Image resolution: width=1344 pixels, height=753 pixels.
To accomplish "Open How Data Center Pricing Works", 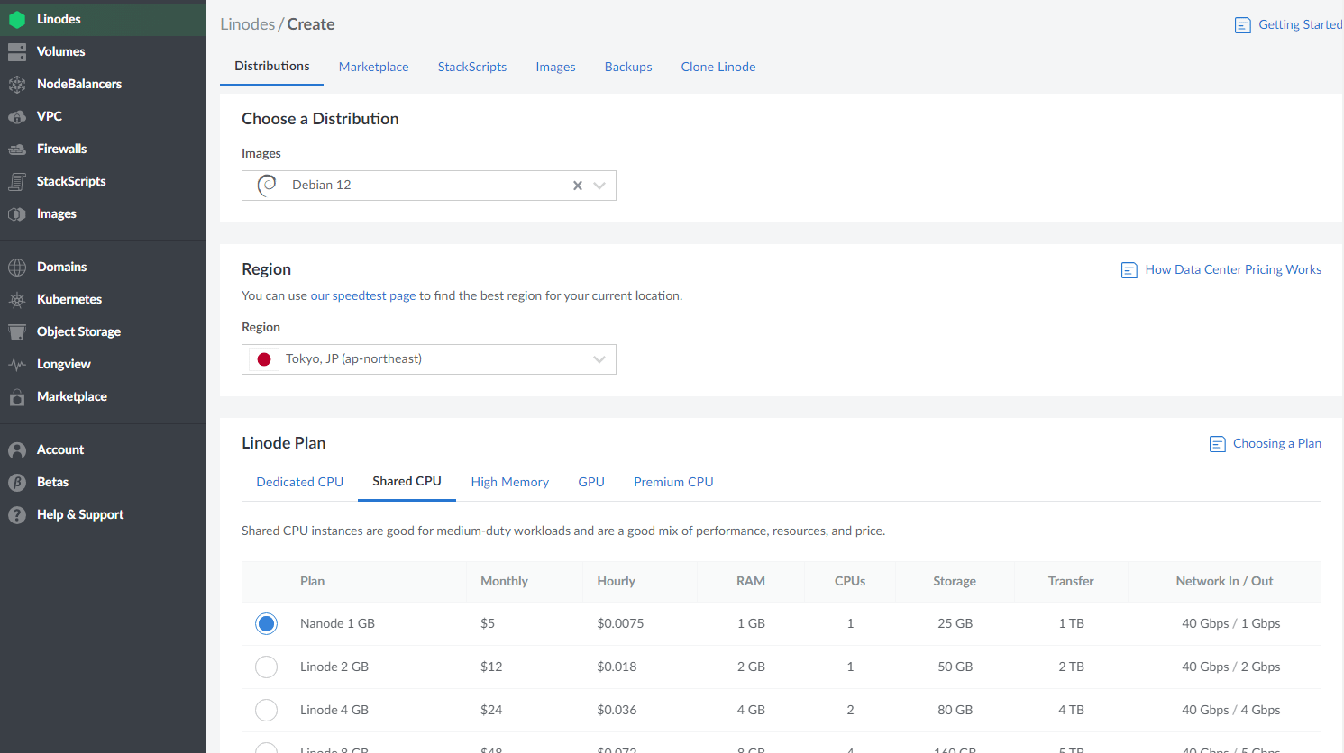I will click(1232, 269).
